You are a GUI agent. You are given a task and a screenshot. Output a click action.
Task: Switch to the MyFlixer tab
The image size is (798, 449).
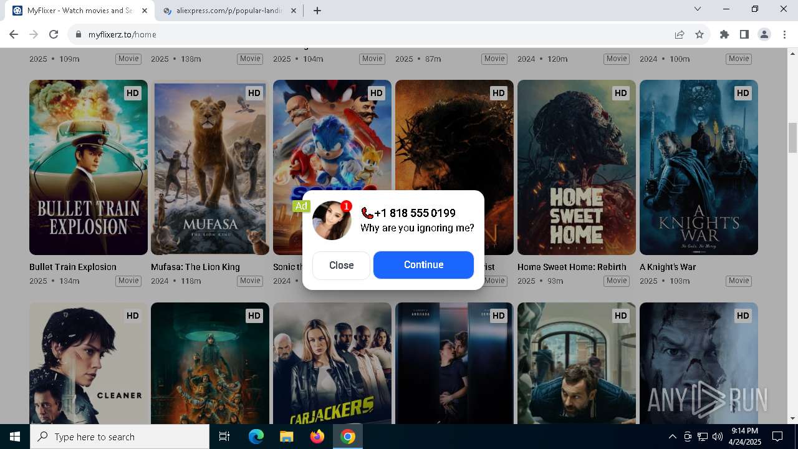point(79,11)
